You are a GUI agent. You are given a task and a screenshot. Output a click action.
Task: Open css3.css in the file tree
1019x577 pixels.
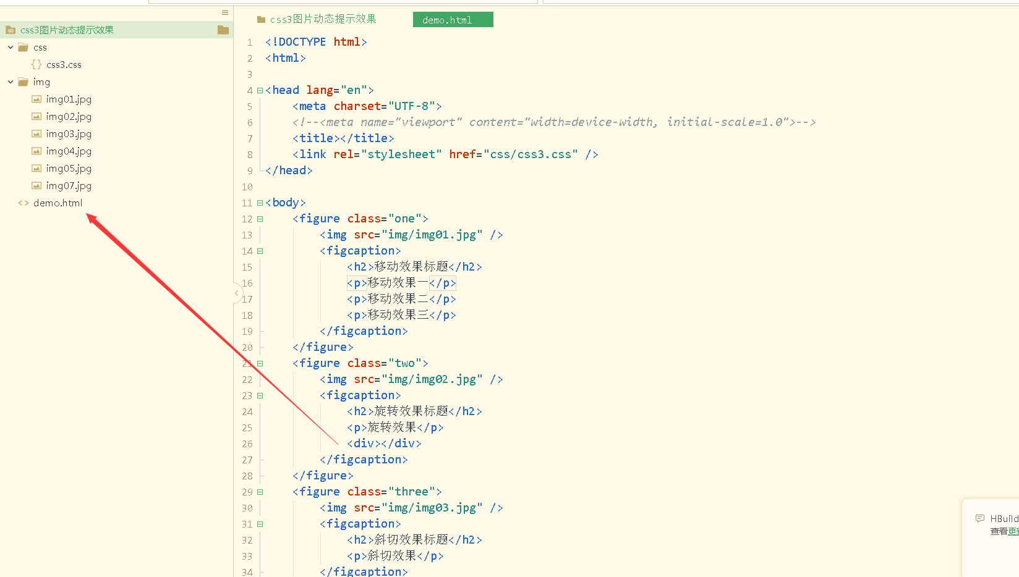(x=64, y=65)
